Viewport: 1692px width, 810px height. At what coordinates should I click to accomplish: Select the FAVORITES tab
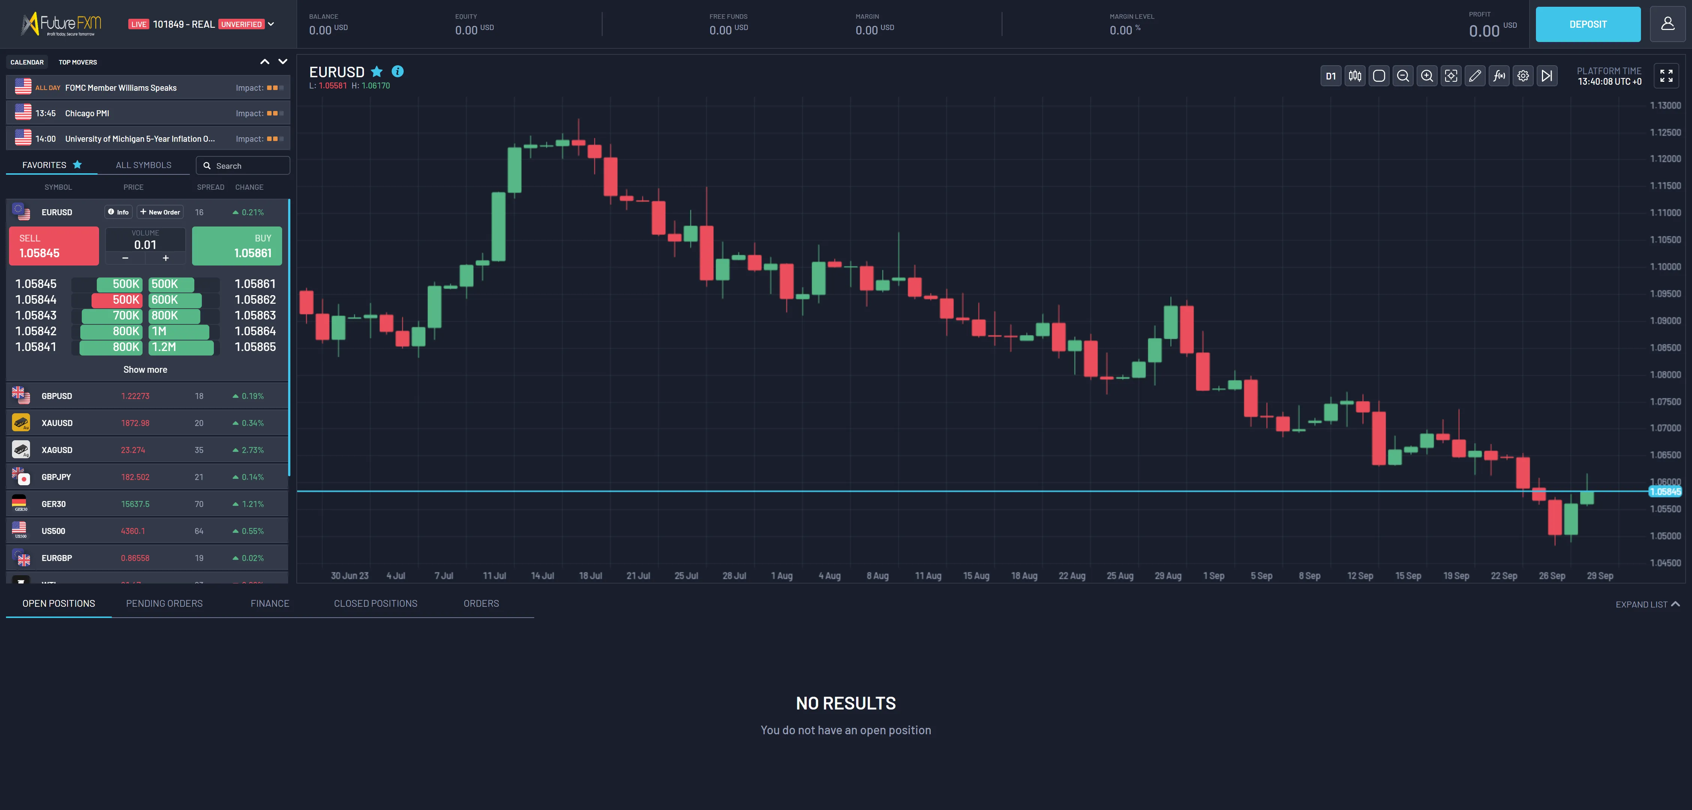tap(52, 165)
